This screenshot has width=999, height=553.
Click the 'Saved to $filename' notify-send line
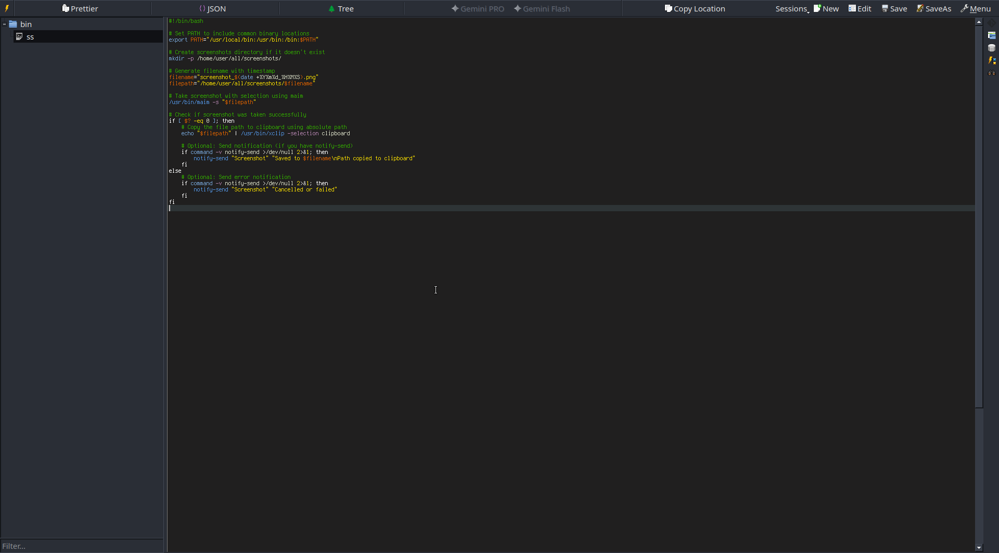pyautogui.click(x=304, y=158)
